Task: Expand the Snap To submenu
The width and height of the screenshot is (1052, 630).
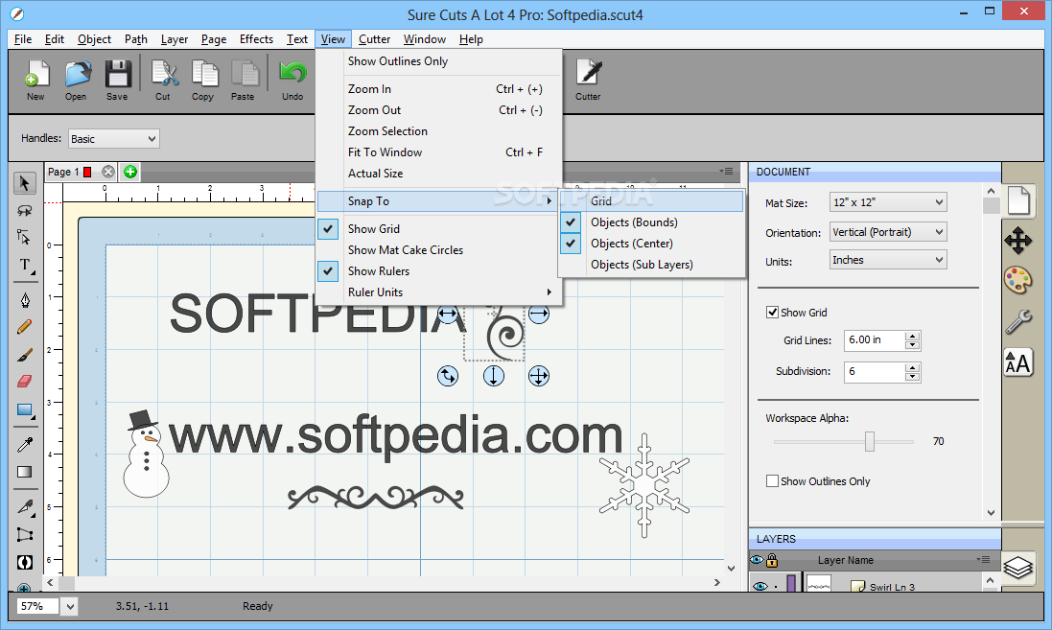Action: click(x=439, y=201)
